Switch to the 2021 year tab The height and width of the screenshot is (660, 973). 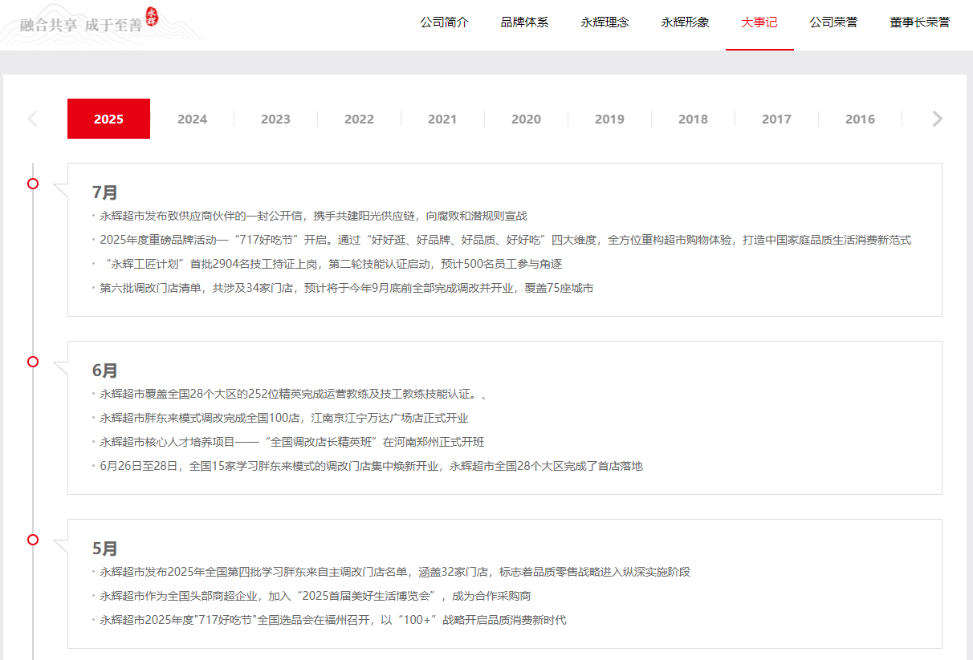point(442,119)
